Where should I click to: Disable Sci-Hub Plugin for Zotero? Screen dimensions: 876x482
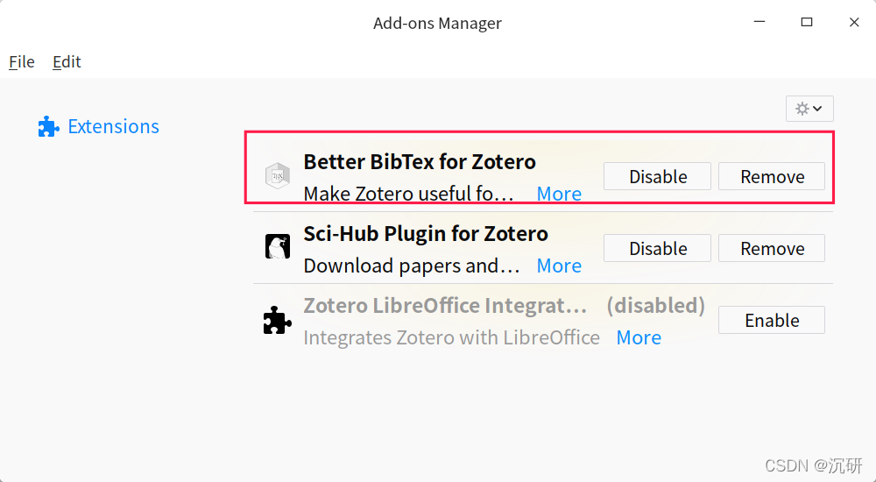pos(658,248)
